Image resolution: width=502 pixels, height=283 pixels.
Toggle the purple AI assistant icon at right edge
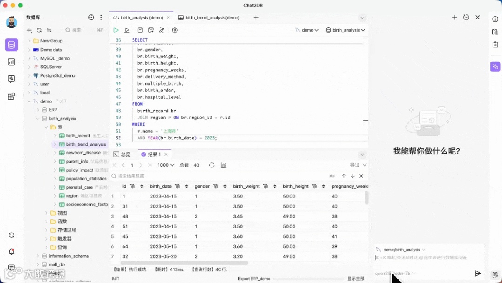(495, 66)
